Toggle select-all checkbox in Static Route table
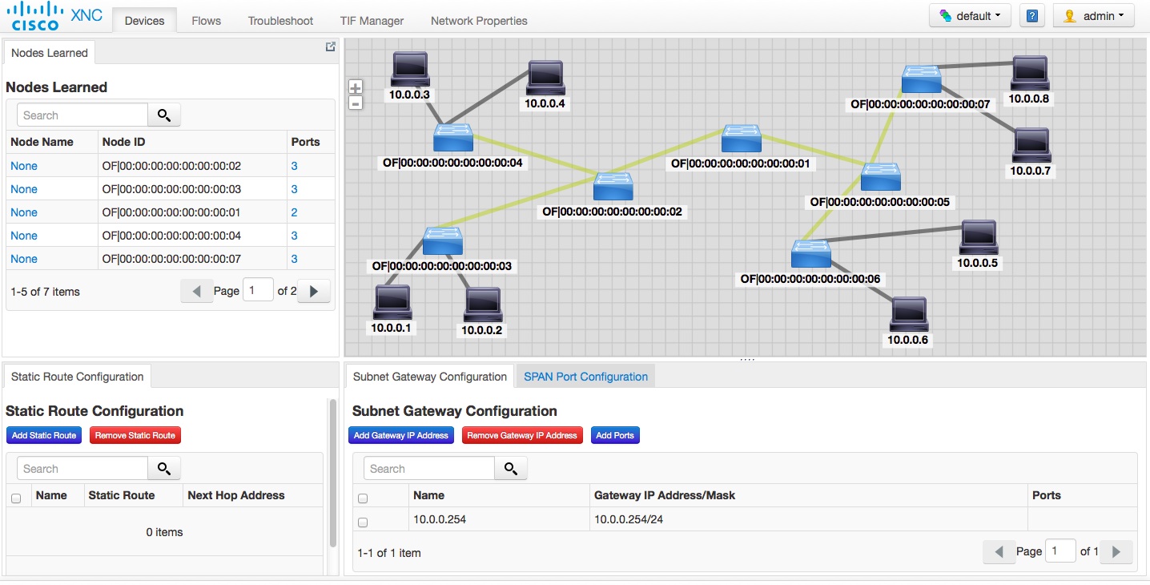Viewport: 1150px width, 585px height. [16, 498]
